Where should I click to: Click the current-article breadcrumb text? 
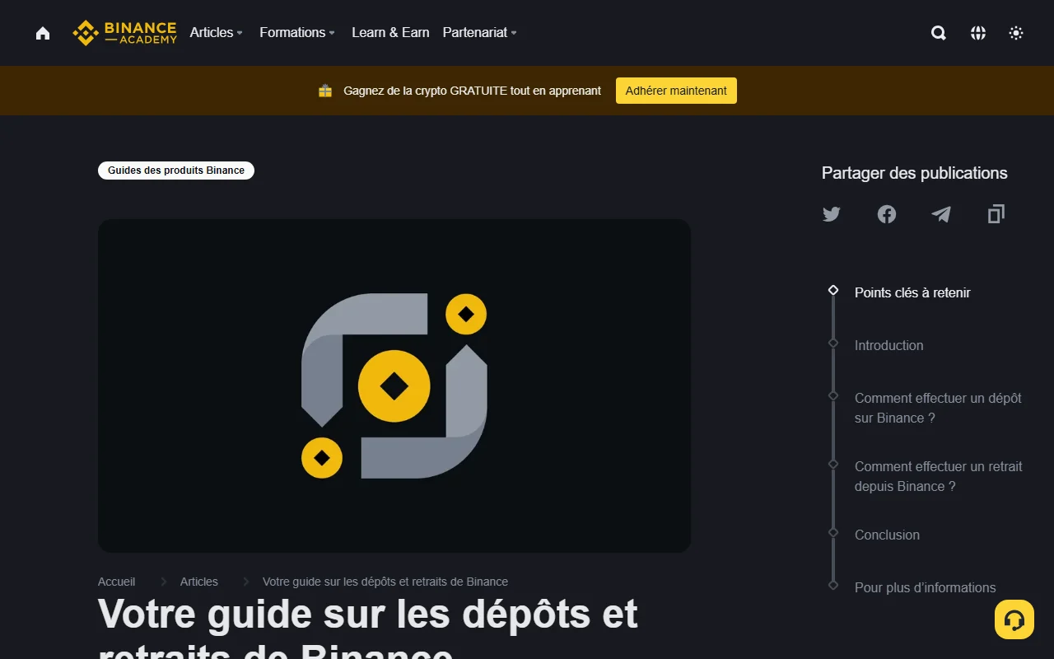coord(385,582)
